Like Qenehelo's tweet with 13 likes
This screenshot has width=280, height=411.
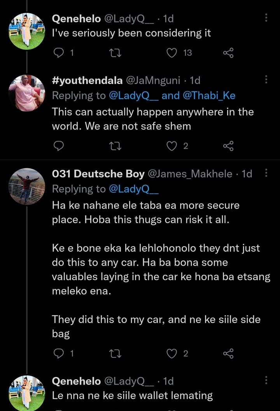click(x=172, y=52)
